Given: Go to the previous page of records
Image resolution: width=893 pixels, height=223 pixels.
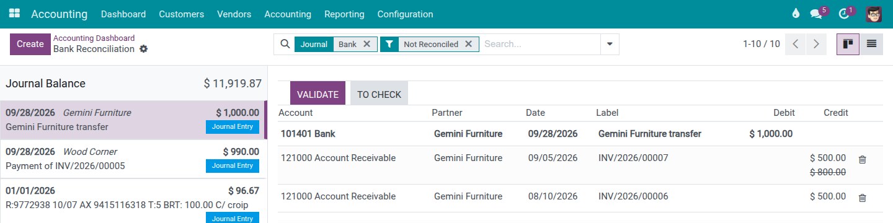Looking at the screenshot, I should point(796,44).
